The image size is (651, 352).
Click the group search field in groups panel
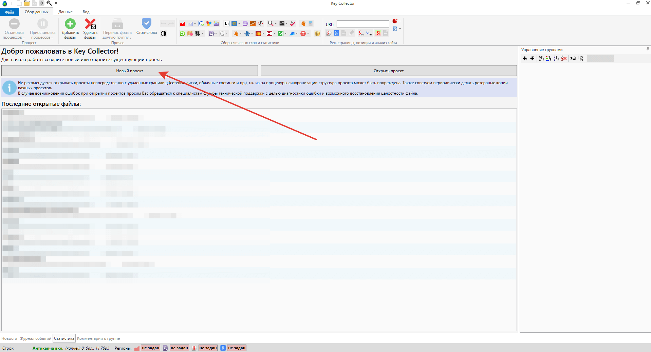pos(600,58)
